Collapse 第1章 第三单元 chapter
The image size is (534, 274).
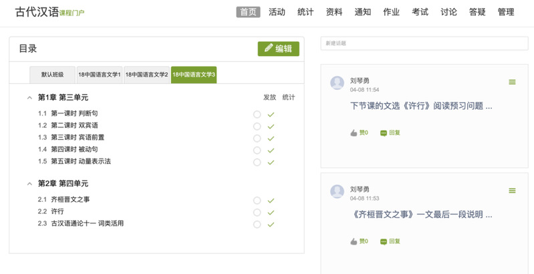[x=29, y=97]
